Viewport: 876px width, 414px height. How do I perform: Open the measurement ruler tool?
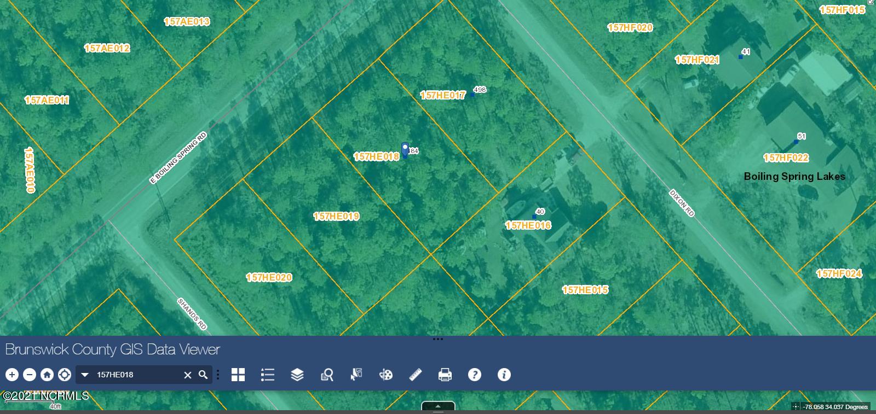click(416, 375)
